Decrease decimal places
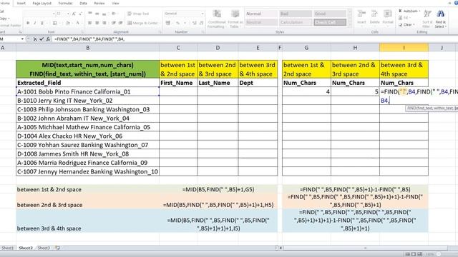This screenshot has height=257, width=458. (x=201, y=23)
